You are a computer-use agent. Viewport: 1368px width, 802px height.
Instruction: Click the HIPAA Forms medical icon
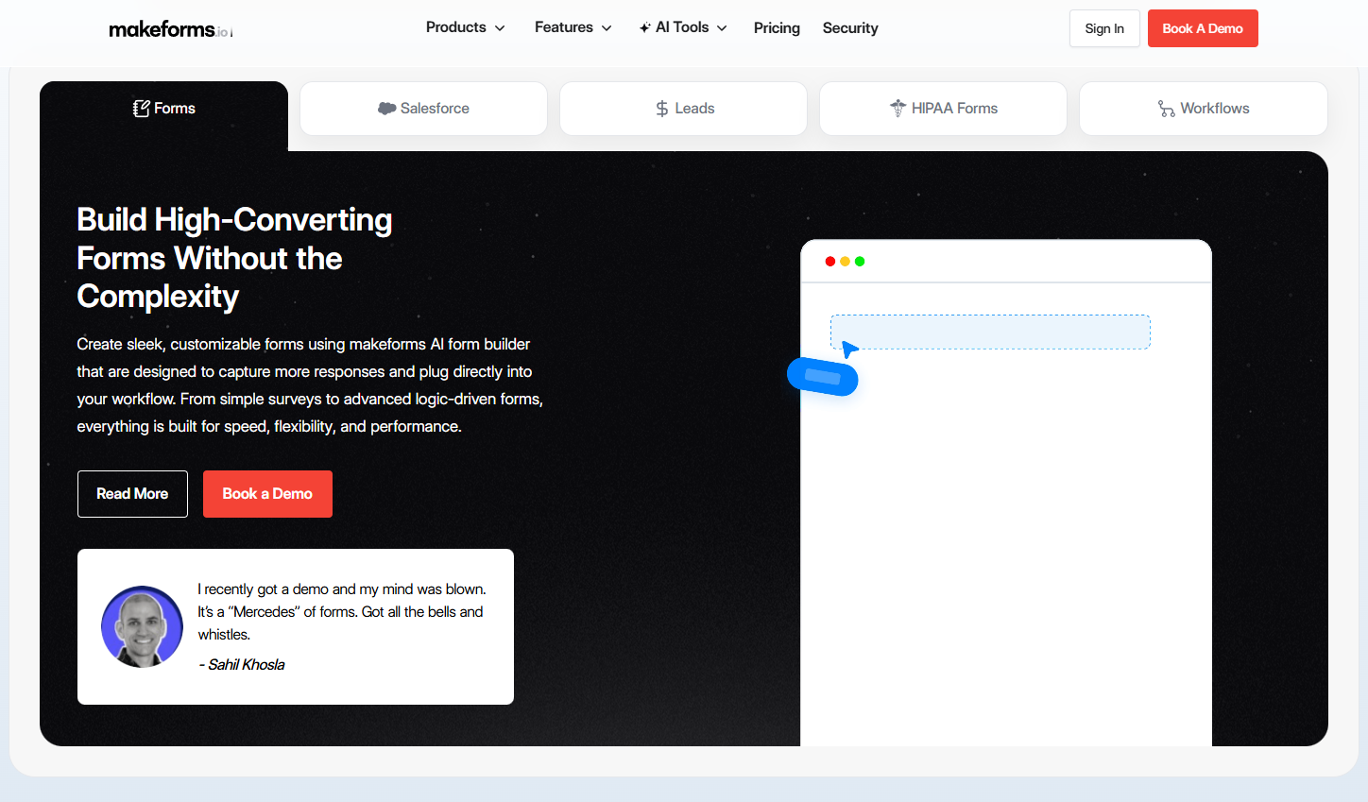pos(898,109)
